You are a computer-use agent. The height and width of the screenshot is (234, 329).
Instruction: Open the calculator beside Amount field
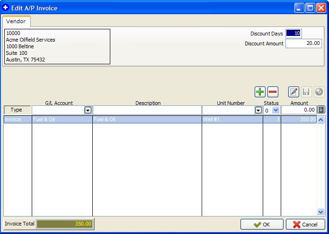tap(321, 110)
